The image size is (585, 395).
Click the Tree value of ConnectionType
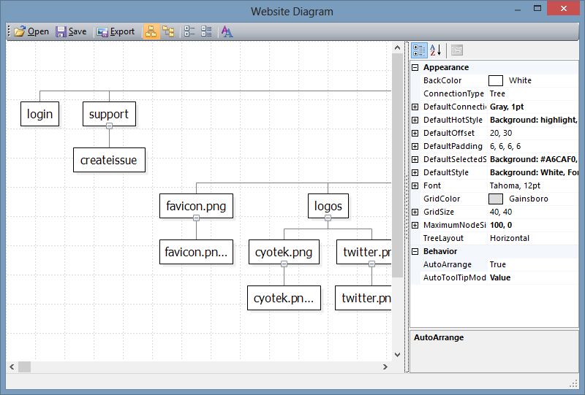[x=497, y=93]
